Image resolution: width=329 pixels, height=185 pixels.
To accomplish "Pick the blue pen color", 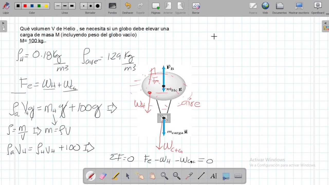I will pyautogui.click(x=32, y=6).
